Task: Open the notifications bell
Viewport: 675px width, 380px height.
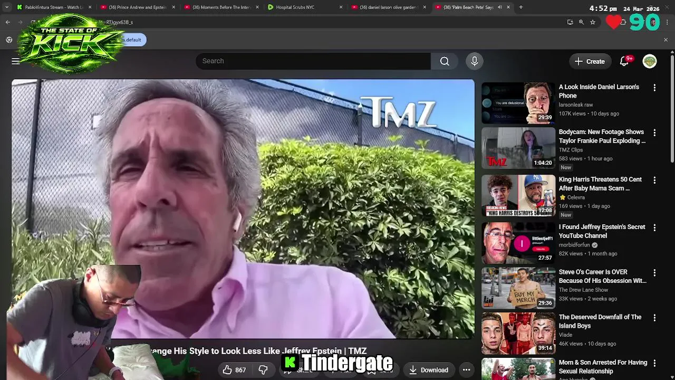Action: click(624, 61)
